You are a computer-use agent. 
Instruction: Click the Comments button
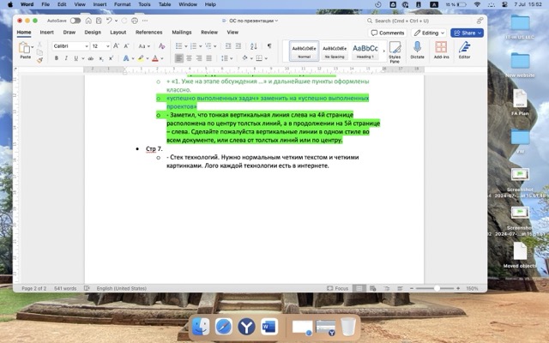coord(387,33)
